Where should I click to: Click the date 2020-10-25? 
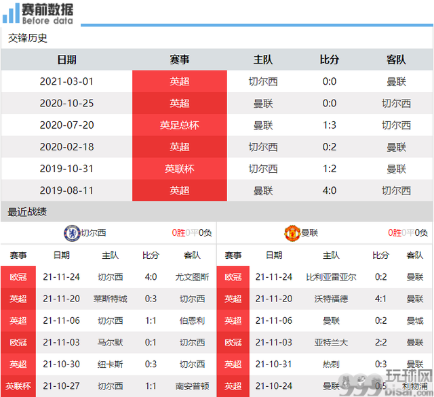66,104
